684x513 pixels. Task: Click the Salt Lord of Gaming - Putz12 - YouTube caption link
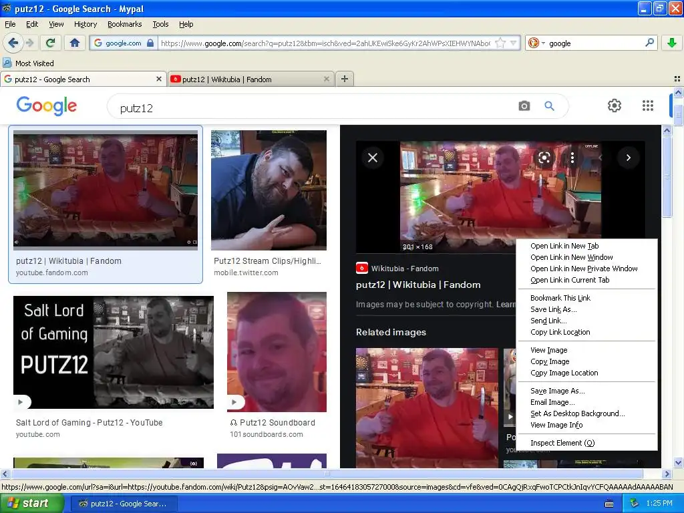(x=89, y=422)
